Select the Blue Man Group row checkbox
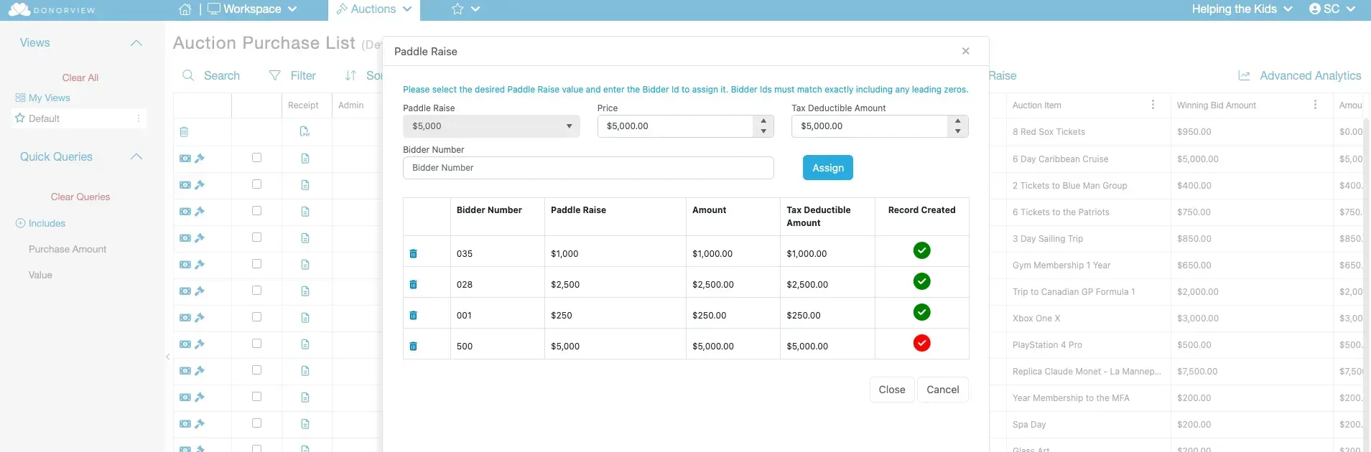This screenshot has width=1371, height=452. [x=256, y=184]
